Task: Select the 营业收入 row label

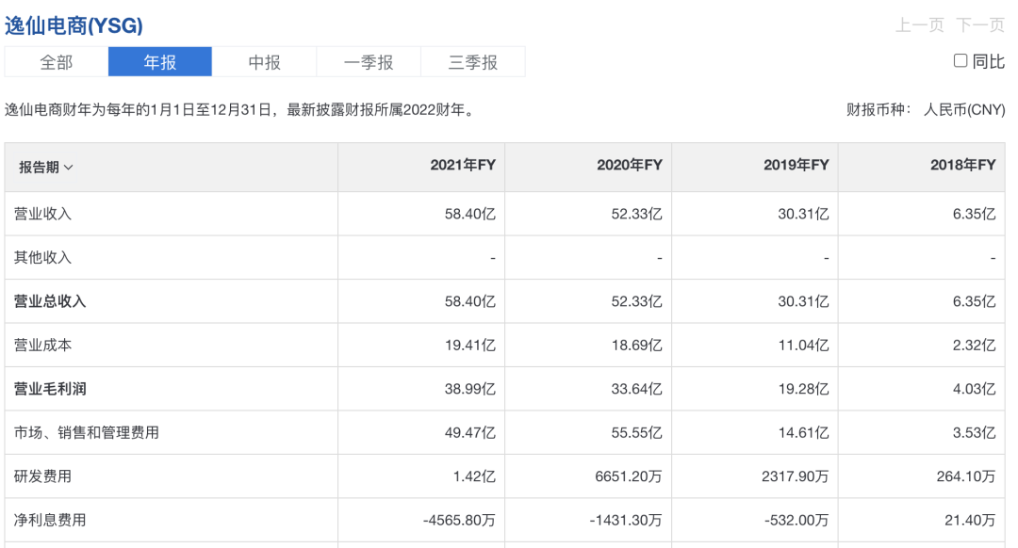Action: click(43, 214)
